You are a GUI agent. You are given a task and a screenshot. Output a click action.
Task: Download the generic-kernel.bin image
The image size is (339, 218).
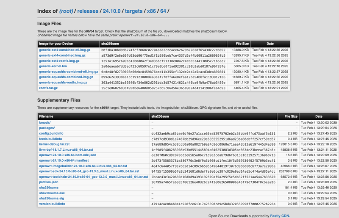(53, 66)
